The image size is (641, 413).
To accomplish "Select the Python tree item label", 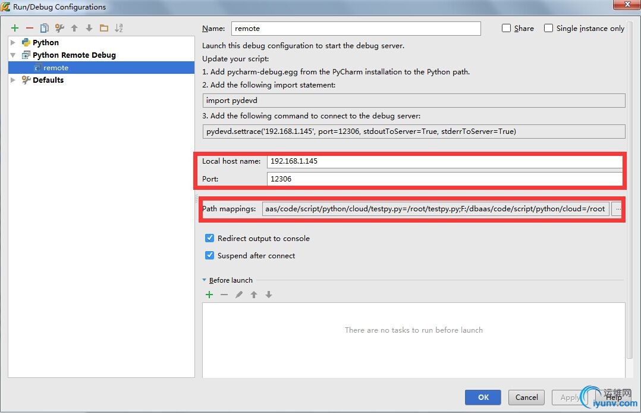I will click(45, 42).
